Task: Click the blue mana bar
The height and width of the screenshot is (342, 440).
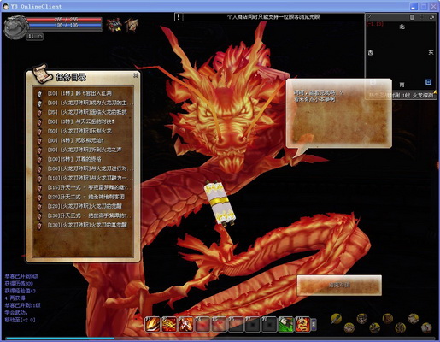Action: 65,25
